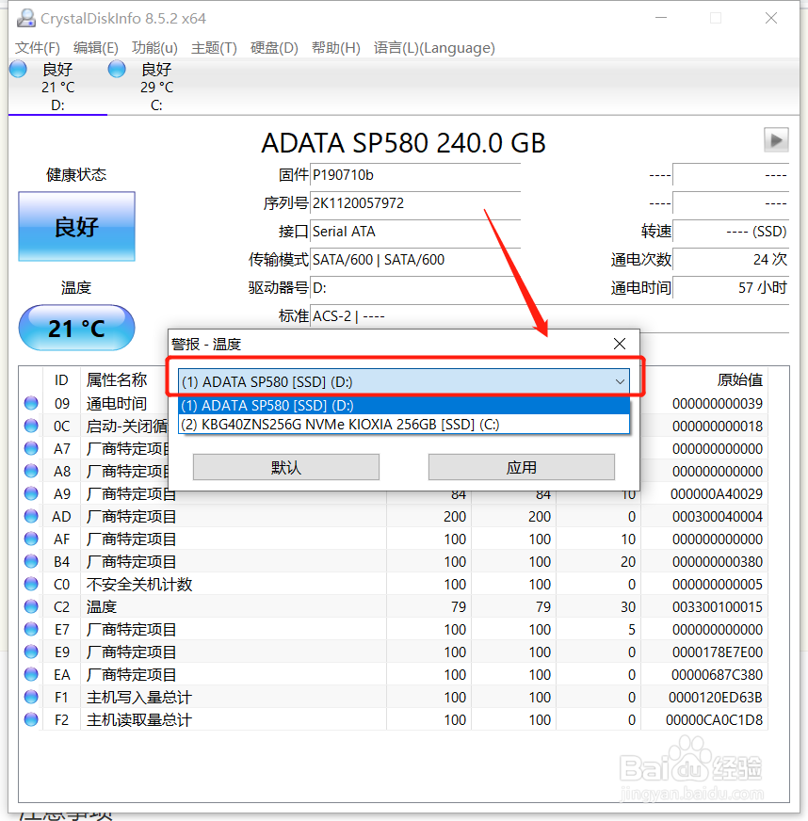
Task: Click the 良好 health status button
Action: (76, 226)
